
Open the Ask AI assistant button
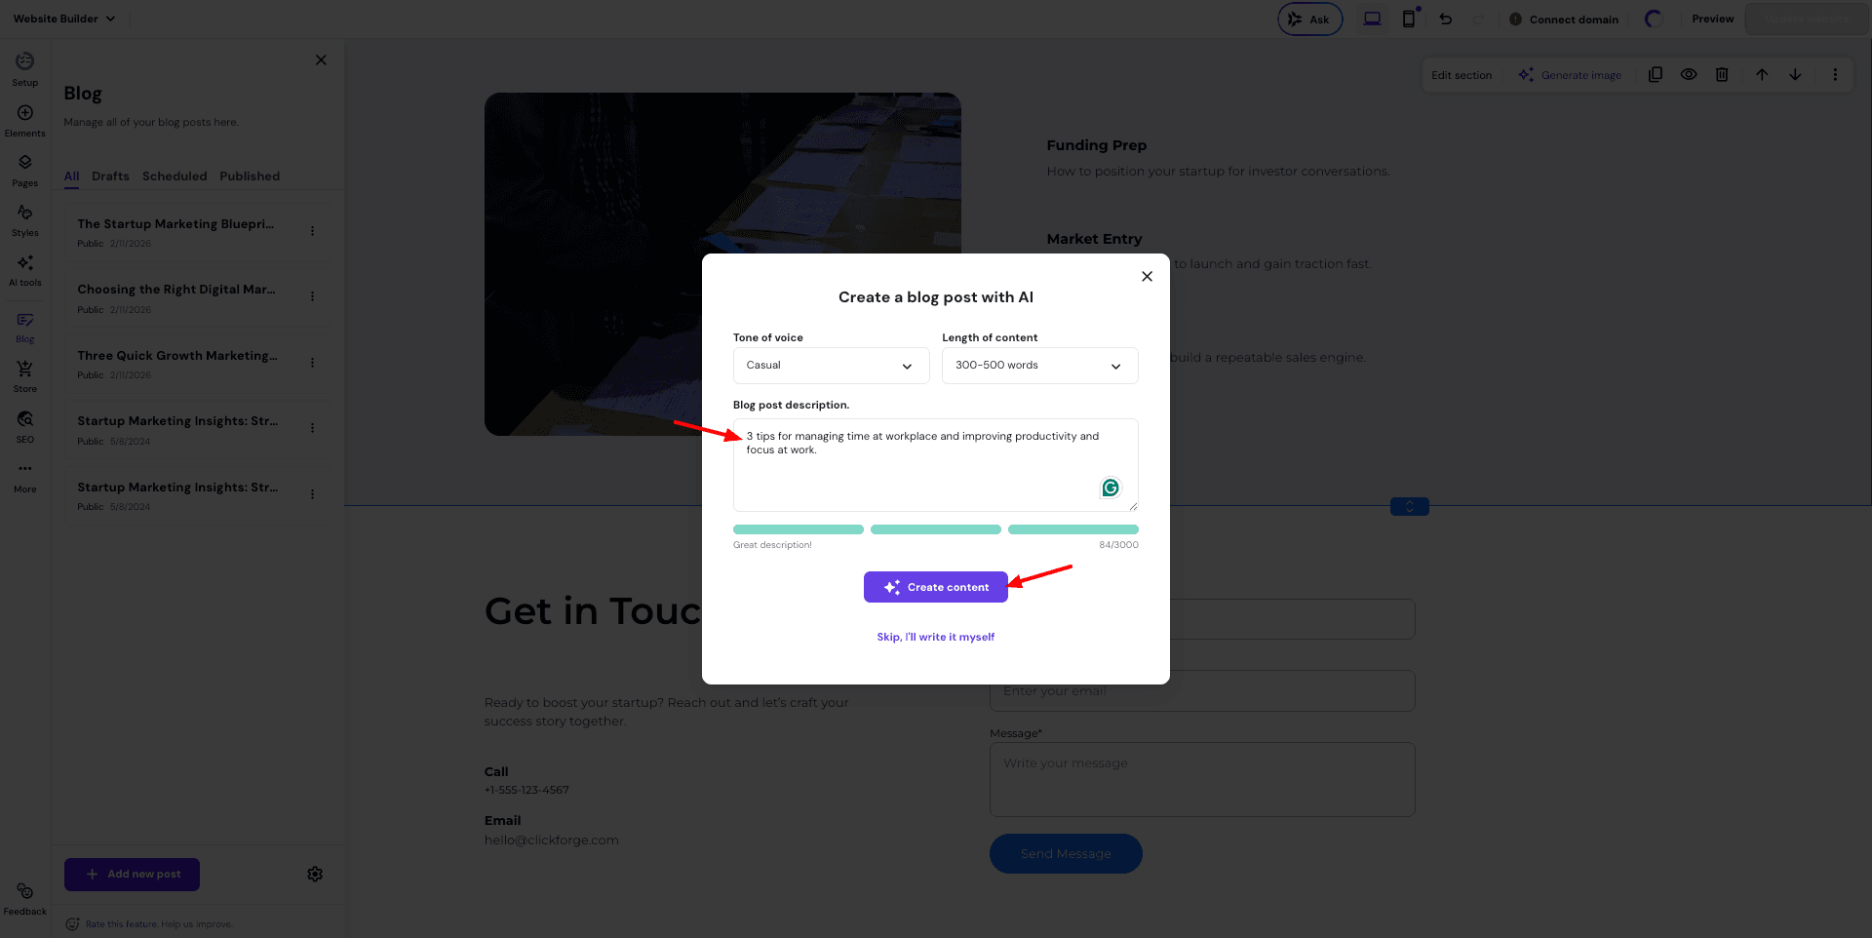(x=1309, y=19)
